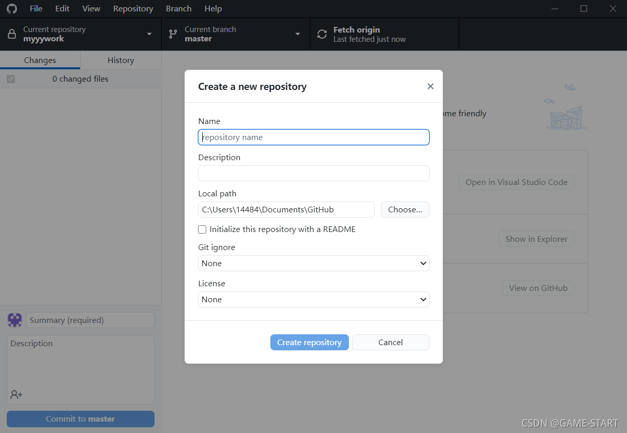The width and height of the screenshot is (627, 433).
Task: Close the GitHub Desktop window
Action: (613, 9)
